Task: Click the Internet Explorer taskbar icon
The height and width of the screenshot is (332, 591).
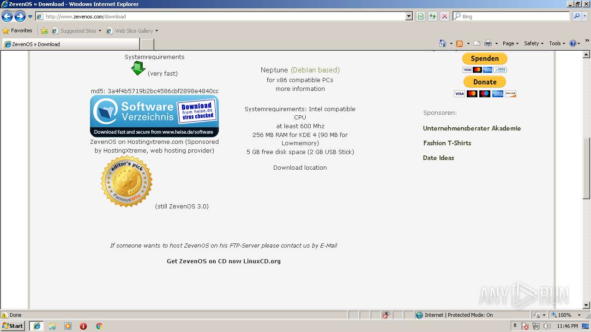Action: pos(36,326)
